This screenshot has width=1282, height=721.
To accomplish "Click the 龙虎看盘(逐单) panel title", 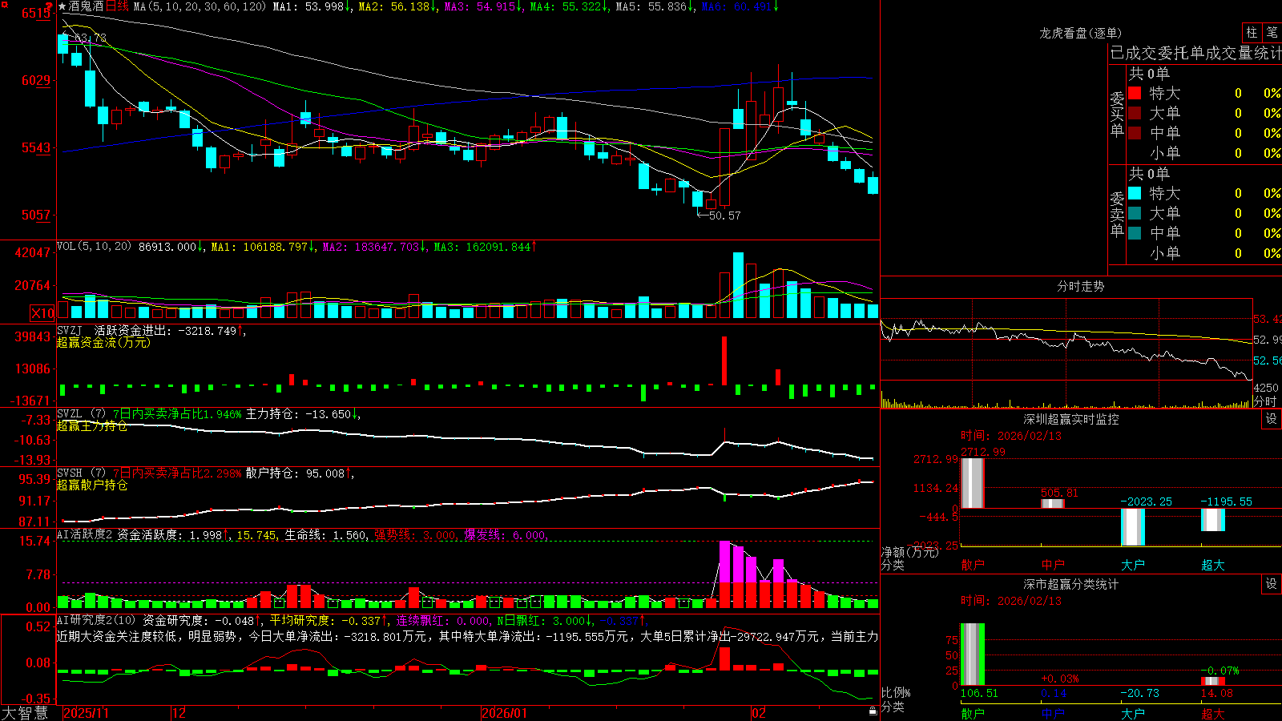I will 1080,33.
